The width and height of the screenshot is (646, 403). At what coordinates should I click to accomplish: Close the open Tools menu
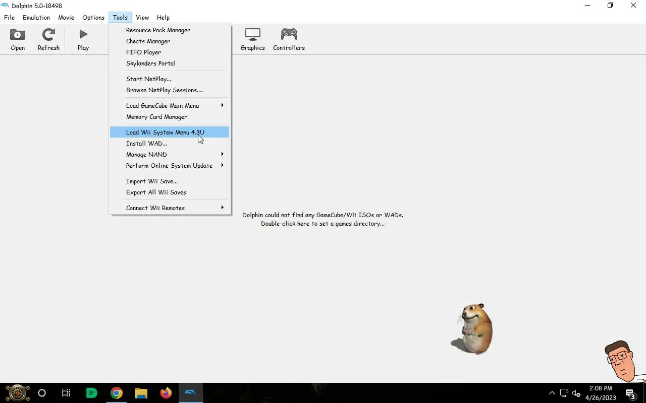tap(120, 17)
